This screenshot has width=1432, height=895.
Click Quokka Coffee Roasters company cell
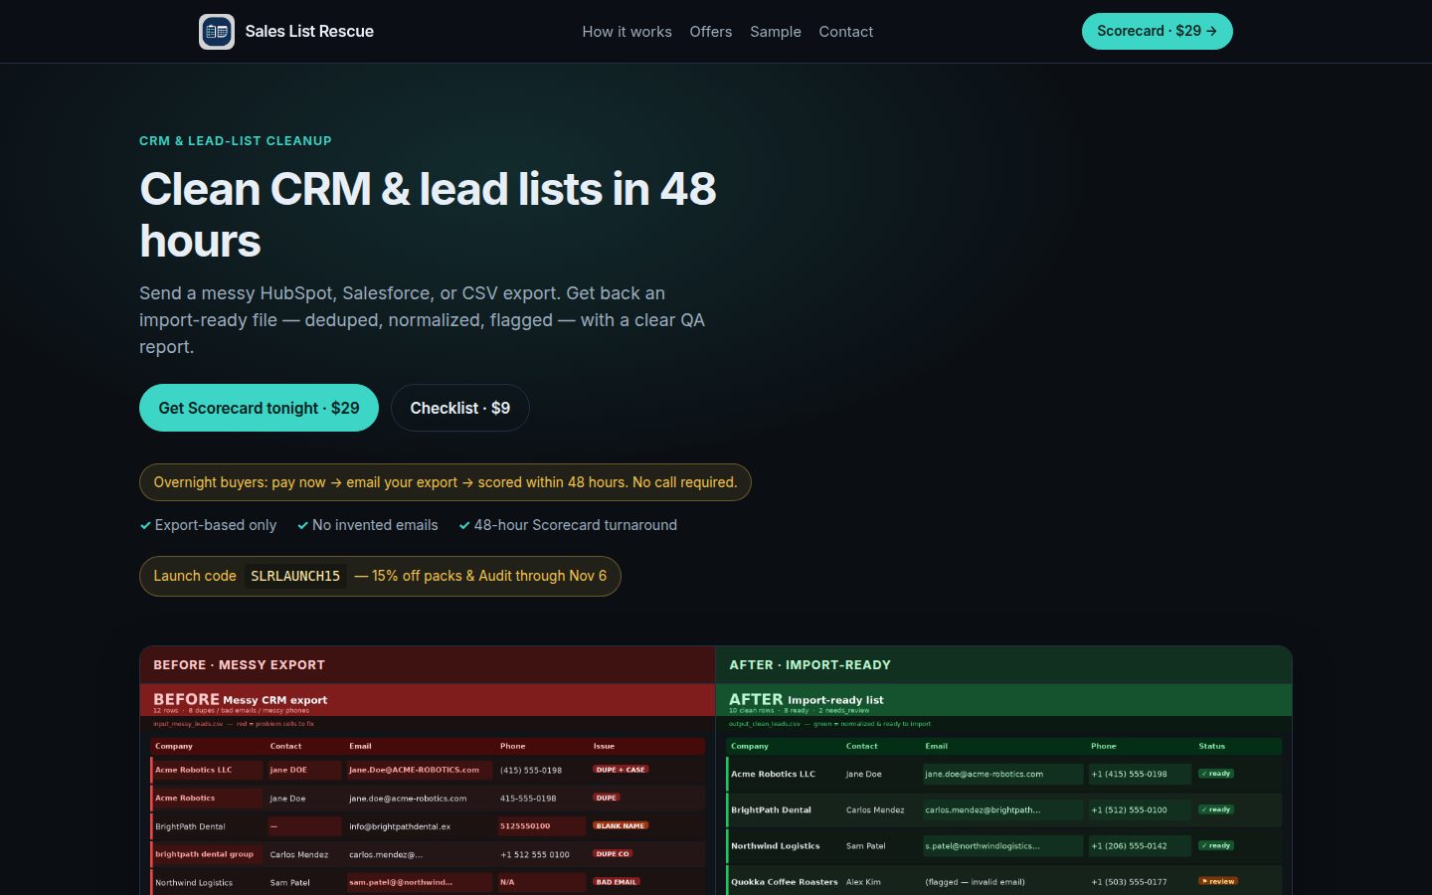coord(785,882)
